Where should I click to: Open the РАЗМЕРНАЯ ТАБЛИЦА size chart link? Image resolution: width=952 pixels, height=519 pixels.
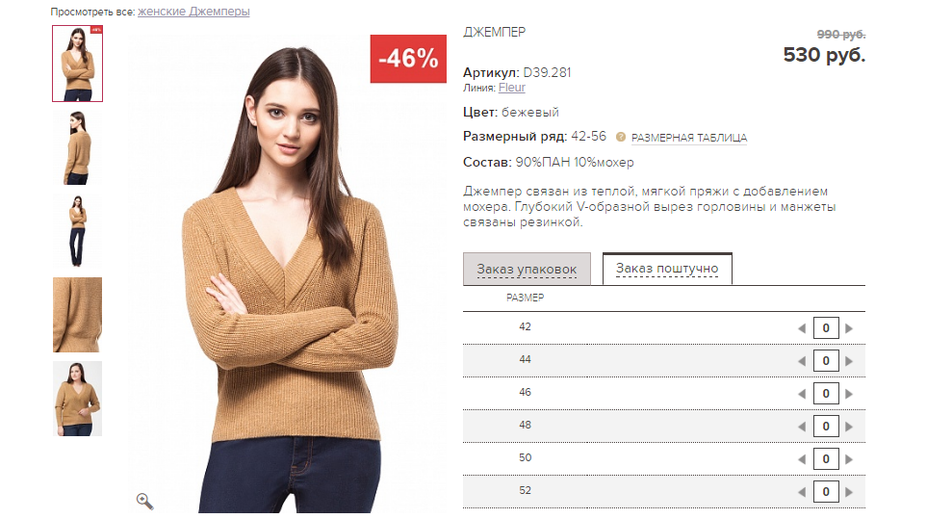pyautogui.click(x=689, y=138)
